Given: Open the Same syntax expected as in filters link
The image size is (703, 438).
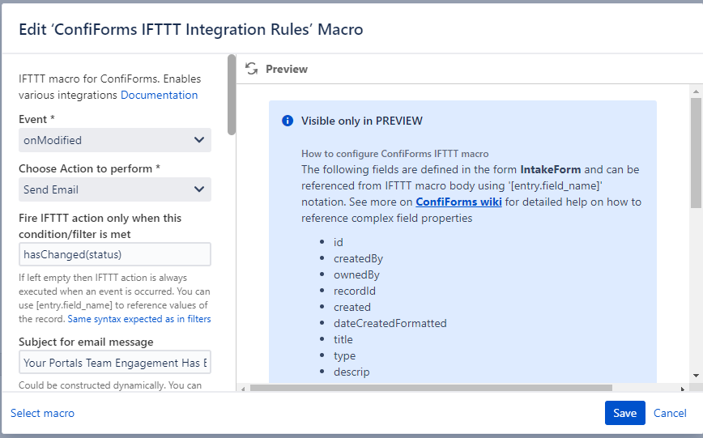Looking at the screenshot, I should coord(139,319).
